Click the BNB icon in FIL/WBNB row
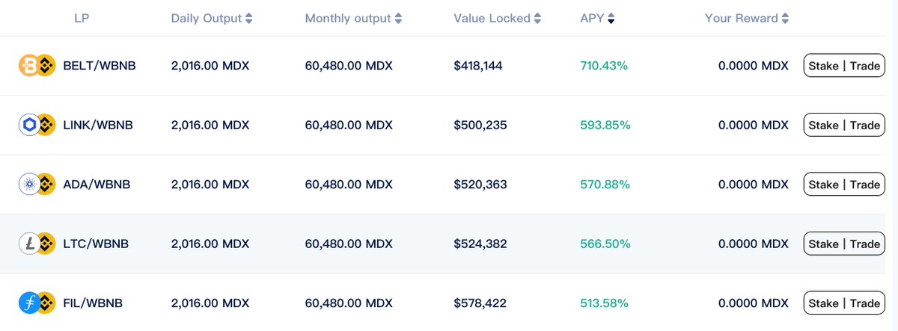This screenshot has width=898, height=331. pos(46,303)
